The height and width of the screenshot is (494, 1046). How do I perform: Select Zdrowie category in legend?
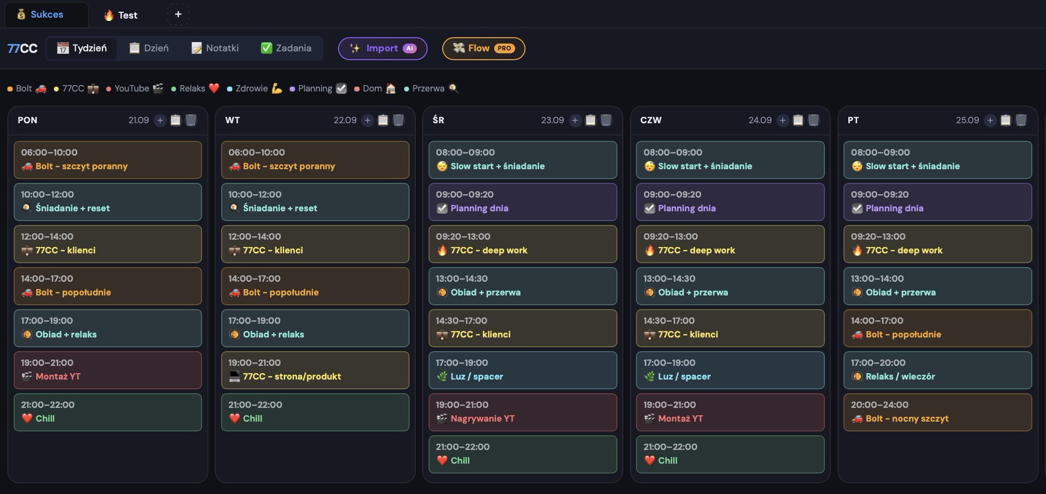[255, 89]
